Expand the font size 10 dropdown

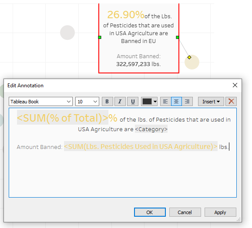tap(87, 102)
